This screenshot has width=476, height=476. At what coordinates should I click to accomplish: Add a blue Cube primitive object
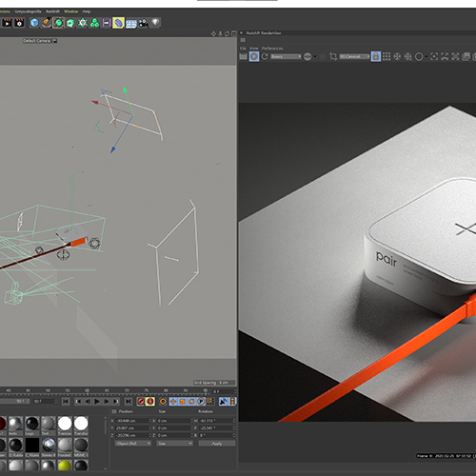(34, 23)
